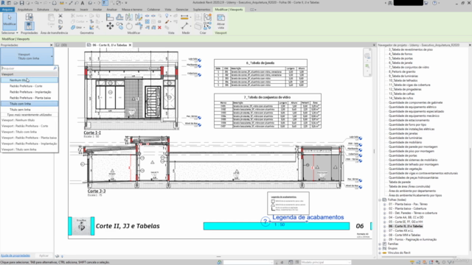
Task: Select the aligned dimension tool in Medir
Action: [184, 17]
